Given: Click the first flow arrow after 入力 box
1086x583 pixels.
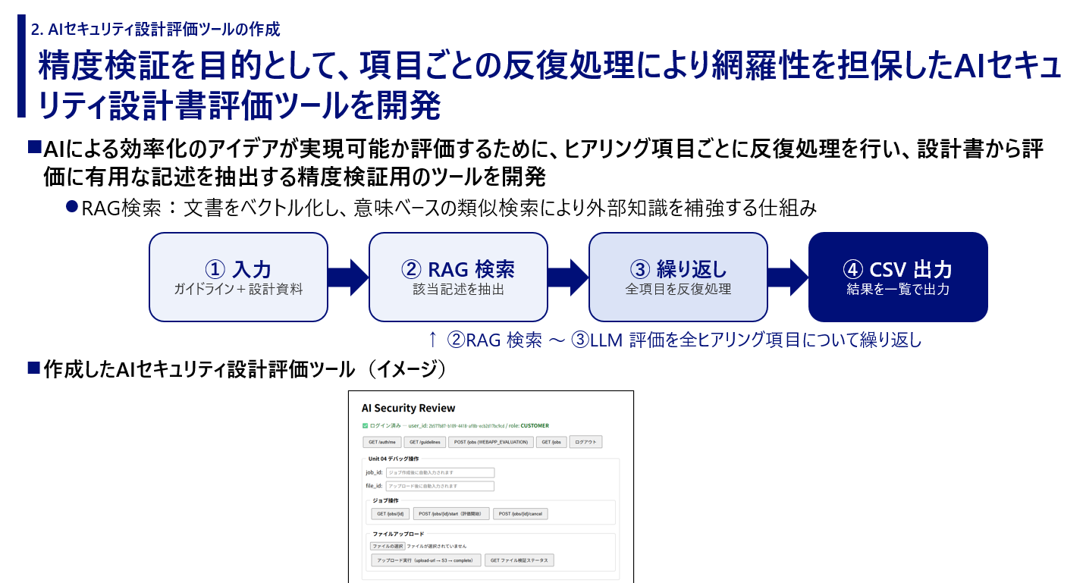Looking at the screenshot, I should coord(348,277).
